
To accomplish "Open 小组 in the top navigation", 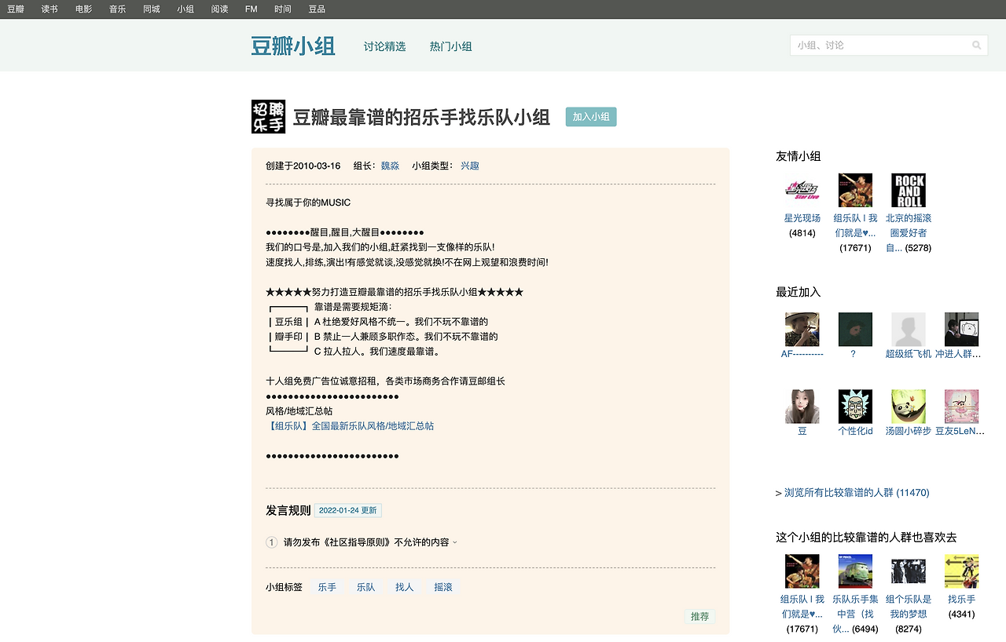I will [185, 9].
